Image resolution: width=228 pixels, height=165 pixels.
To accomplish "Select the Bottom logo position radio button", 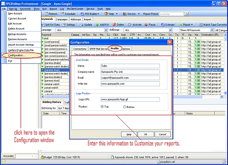I will [x=125, y=107].
